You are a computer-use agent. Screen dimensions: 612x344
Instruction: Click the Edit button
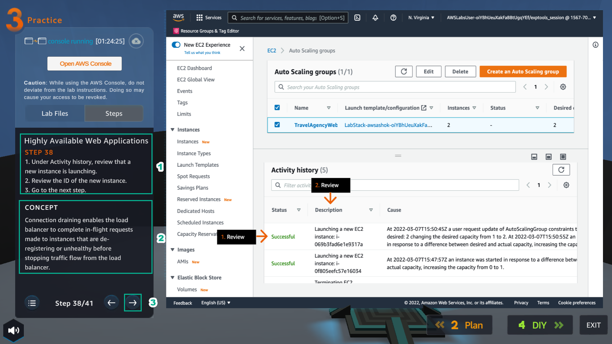[x=429, y=72]
